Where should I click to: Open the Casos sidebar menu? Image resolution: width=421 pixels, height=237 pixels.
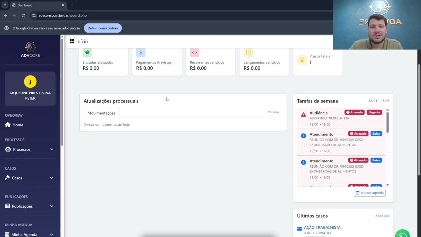[x=30, y=178]
